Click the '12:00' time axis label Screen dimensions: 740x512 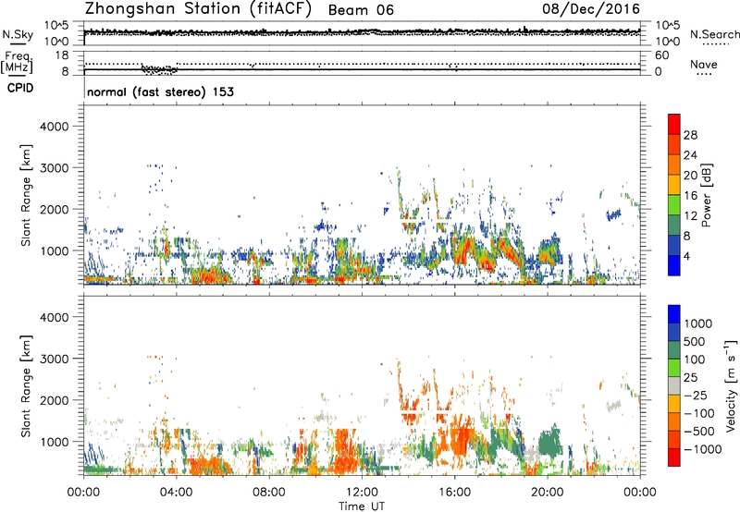(x=362, y=493)
